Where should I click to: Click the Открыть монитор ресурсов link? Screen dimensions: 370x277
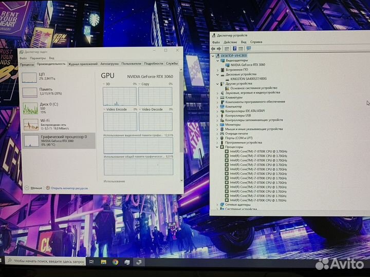click(69, 188)
